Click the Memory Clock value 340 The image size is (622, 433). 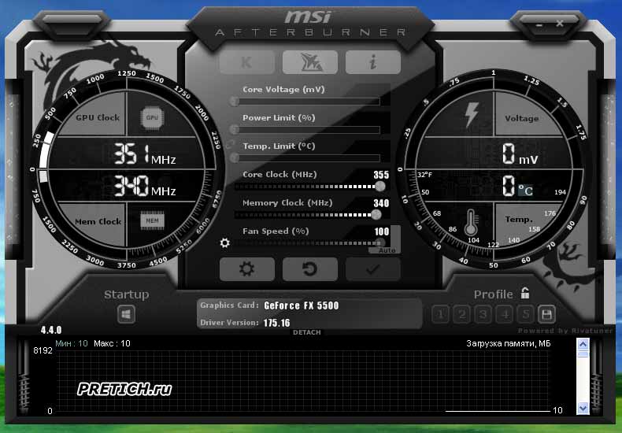381,203
